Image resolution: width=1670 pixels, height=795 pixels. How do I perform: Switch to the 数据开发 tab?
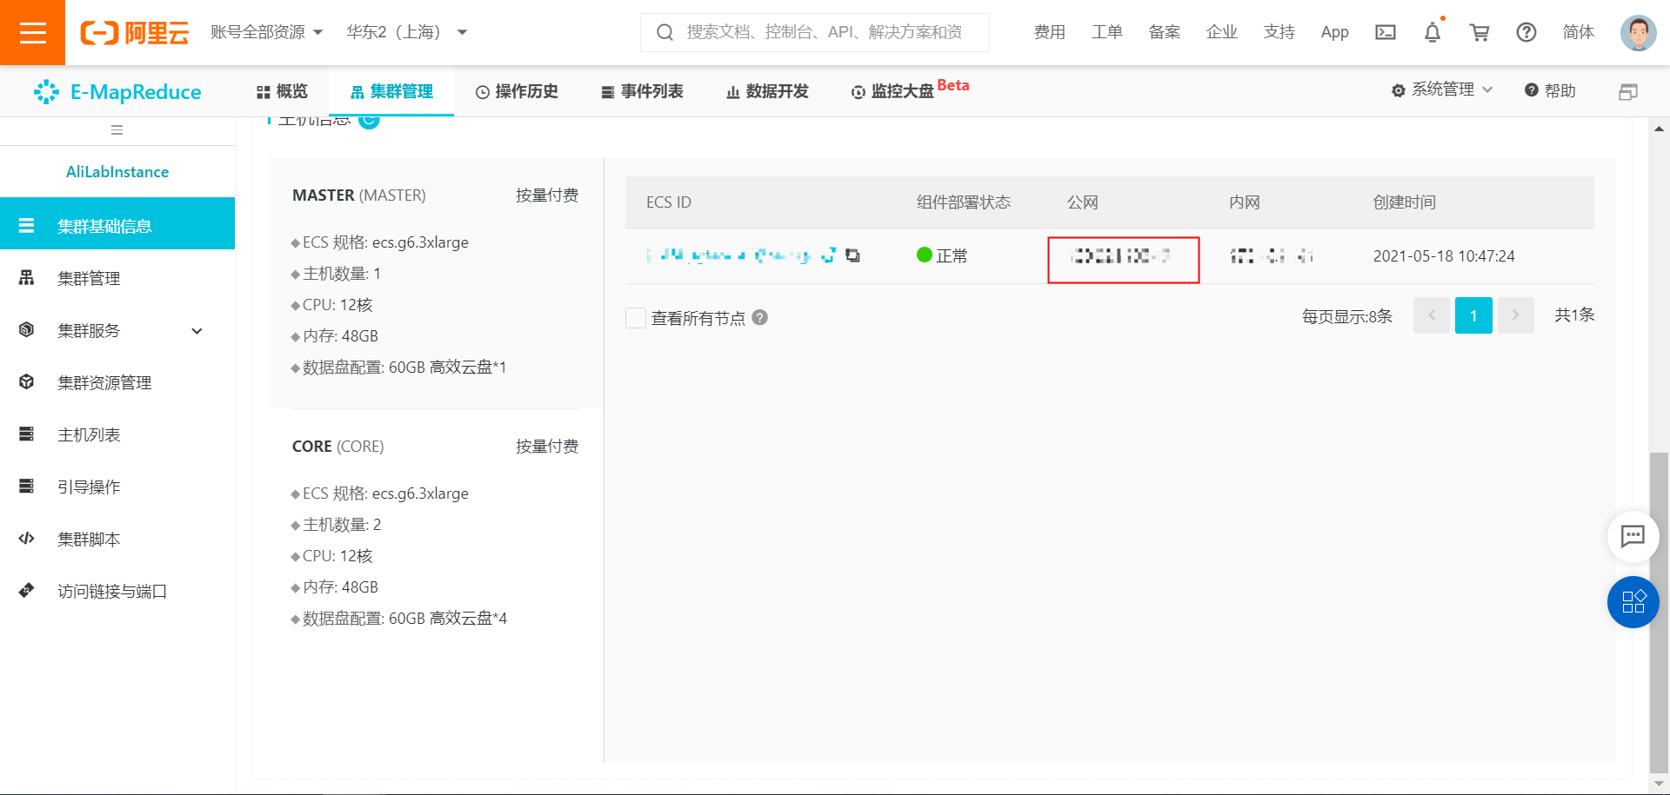pos(766,90)
